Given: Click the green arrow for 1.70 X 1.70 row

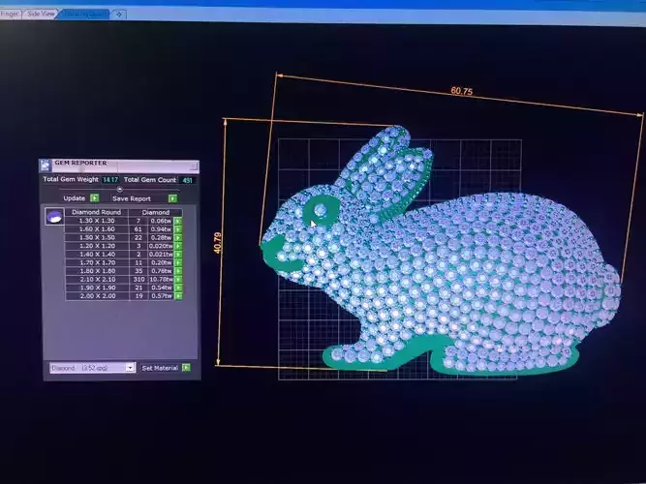Looking at the screenshot, I should coord(178,262).
